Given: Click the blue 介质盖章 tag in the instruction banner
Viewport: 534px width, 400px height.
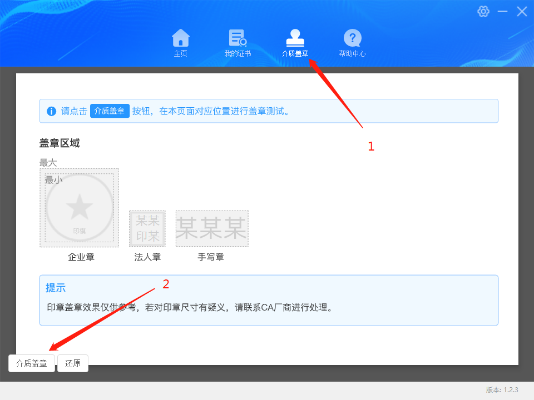Looking at the screenshot, I should coord(110,111).
